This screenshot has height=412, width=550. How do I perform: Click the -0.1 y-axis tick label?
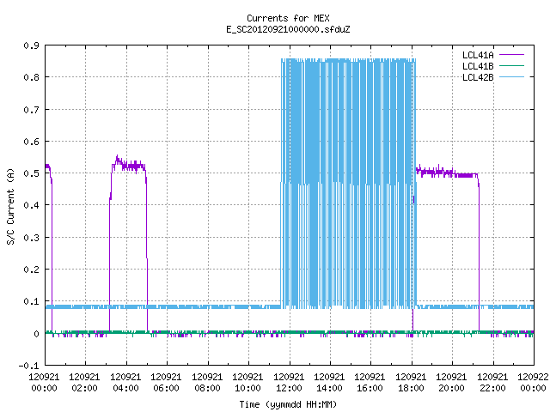[x=28, y=366]
